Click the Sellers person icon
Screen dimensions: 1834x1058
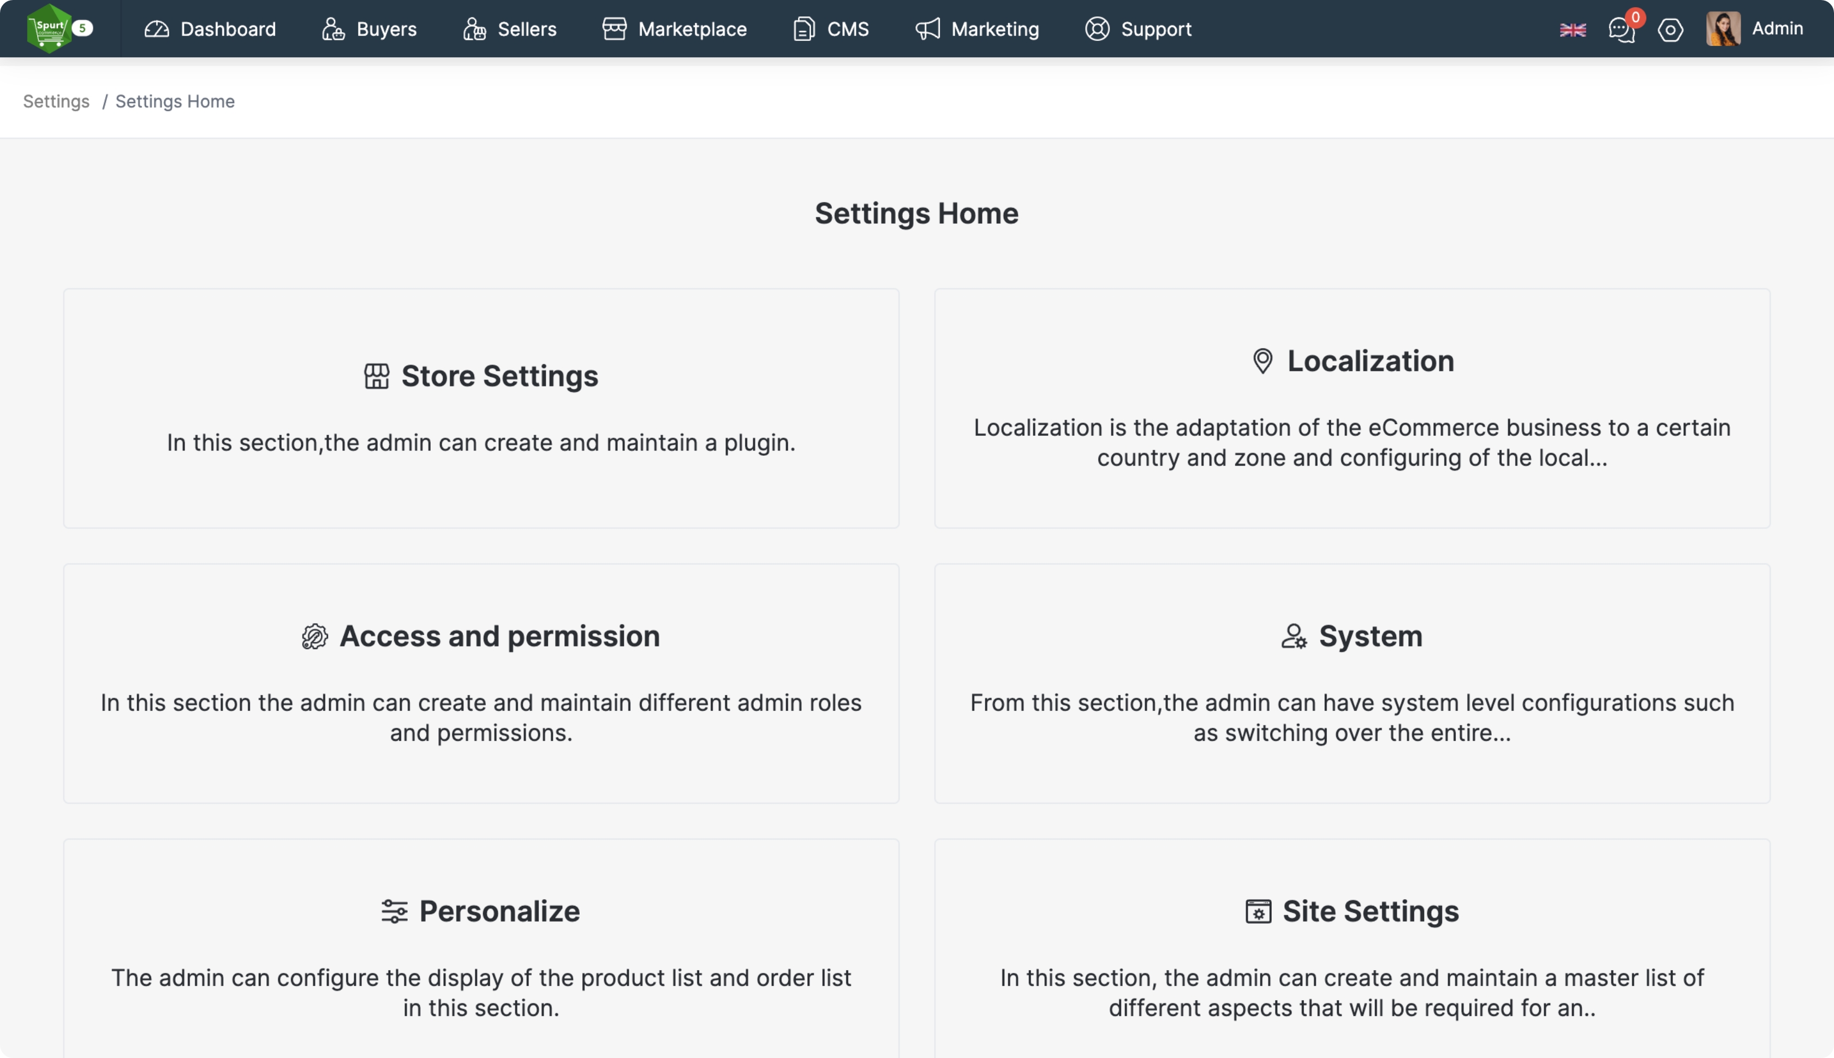[474, 29]
